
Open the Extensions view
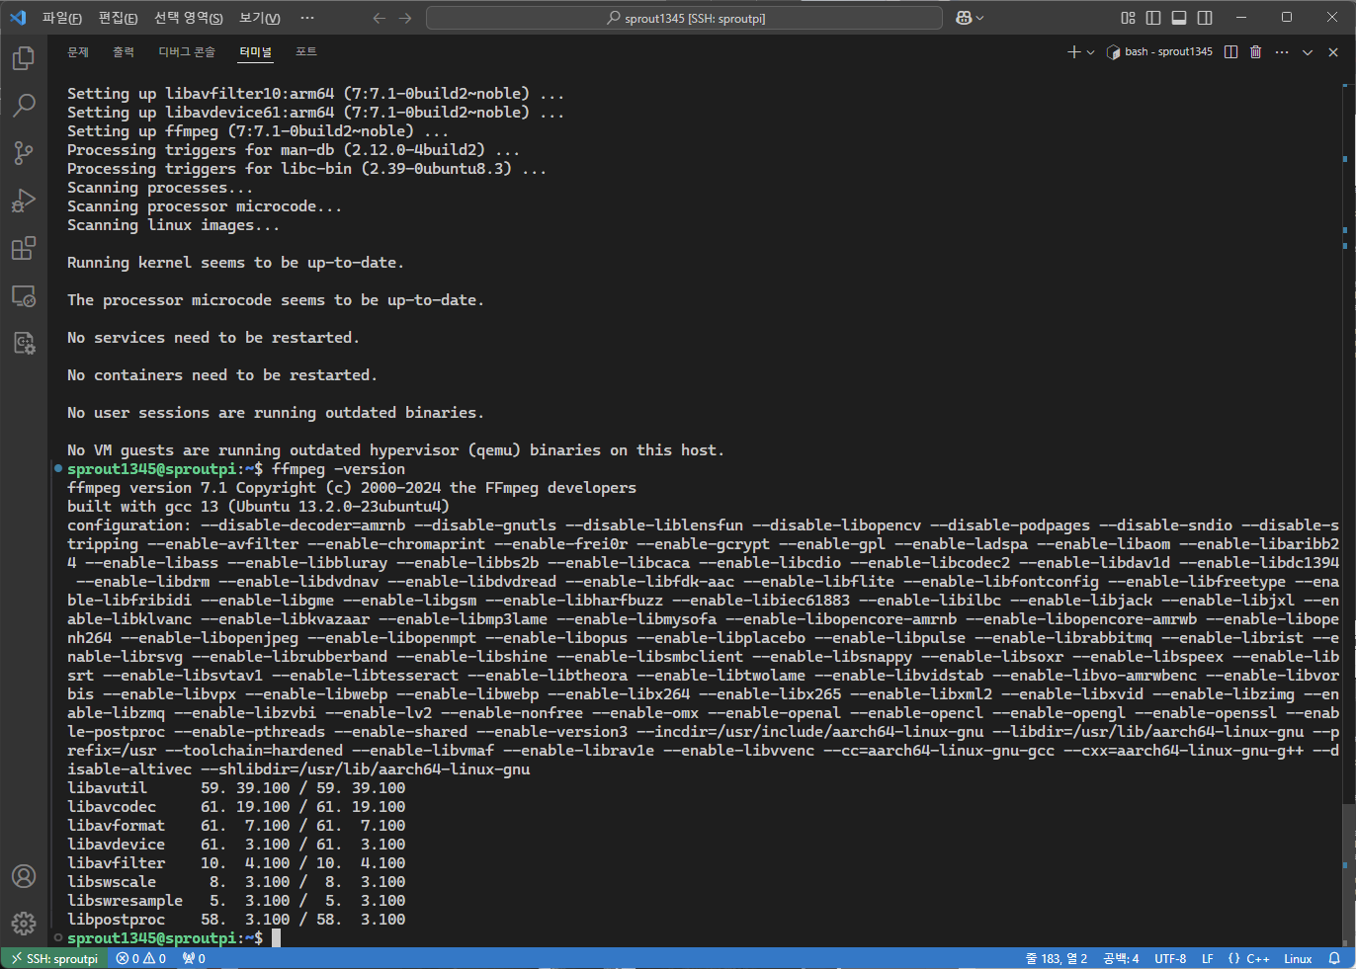(24, 248)
